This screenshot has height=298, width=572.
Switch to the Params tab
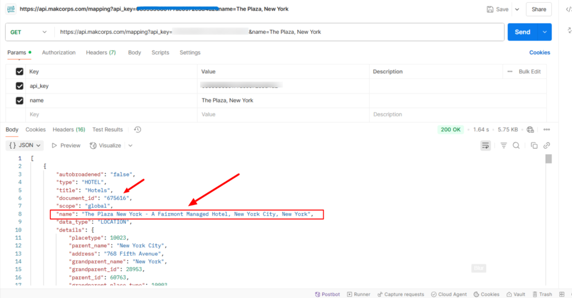click(19, 52)
